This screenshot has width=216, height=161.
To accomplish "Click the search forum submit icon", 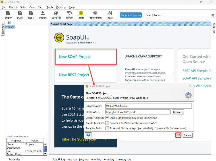I will pyautogui.click(x=213, y=15).
